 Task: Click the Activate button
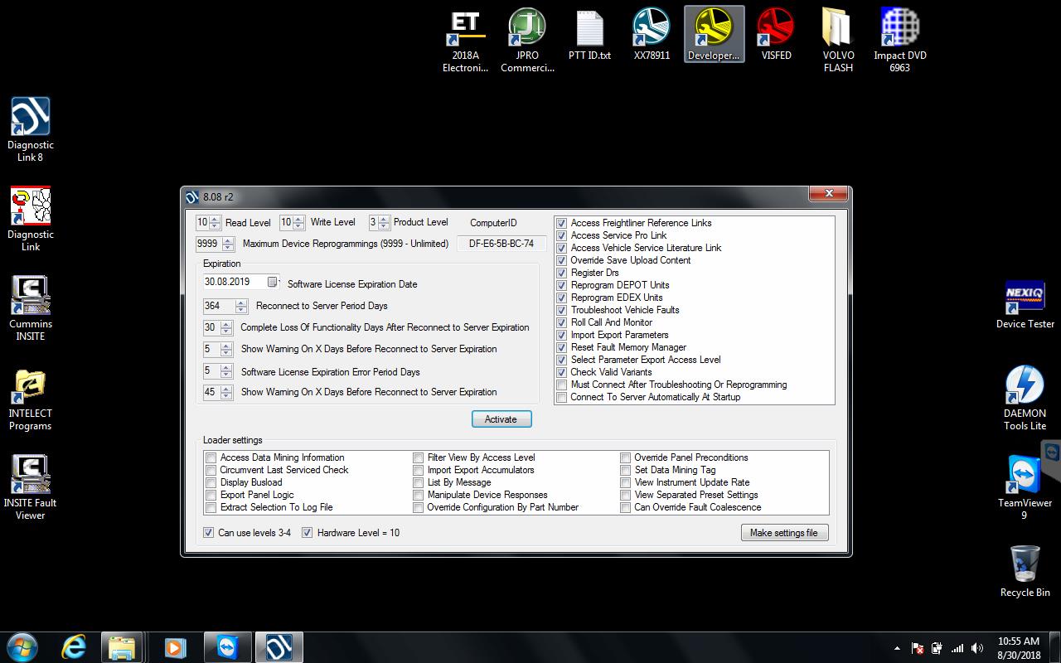click(x=501, y=419)
